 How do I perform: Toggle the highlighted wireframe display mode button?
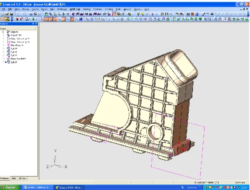point(115,14)
